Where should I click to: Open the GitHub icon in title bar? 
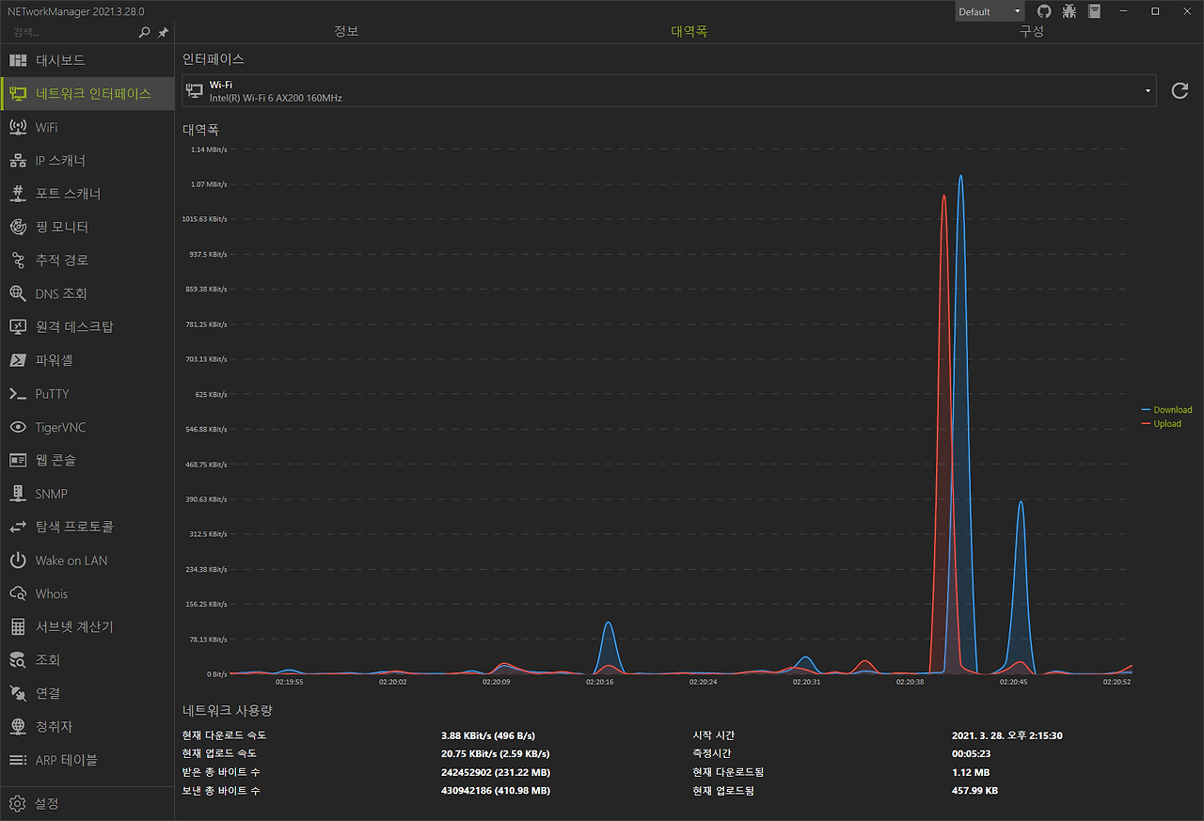point(1044,11)
